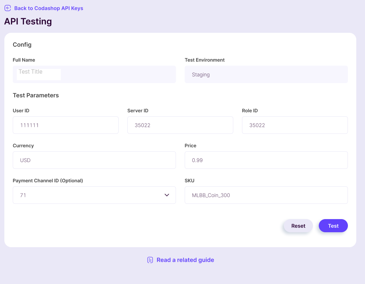Click the API Testing heading
Screen dimensions: 365x284
(x=28, y=22)
